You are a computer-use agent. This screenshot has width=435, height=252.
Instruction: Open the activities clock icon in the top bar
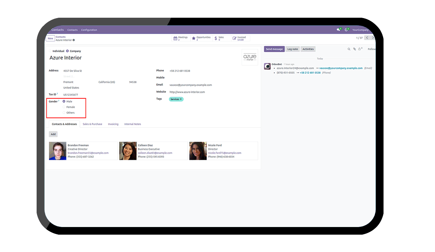pos(346,30)
